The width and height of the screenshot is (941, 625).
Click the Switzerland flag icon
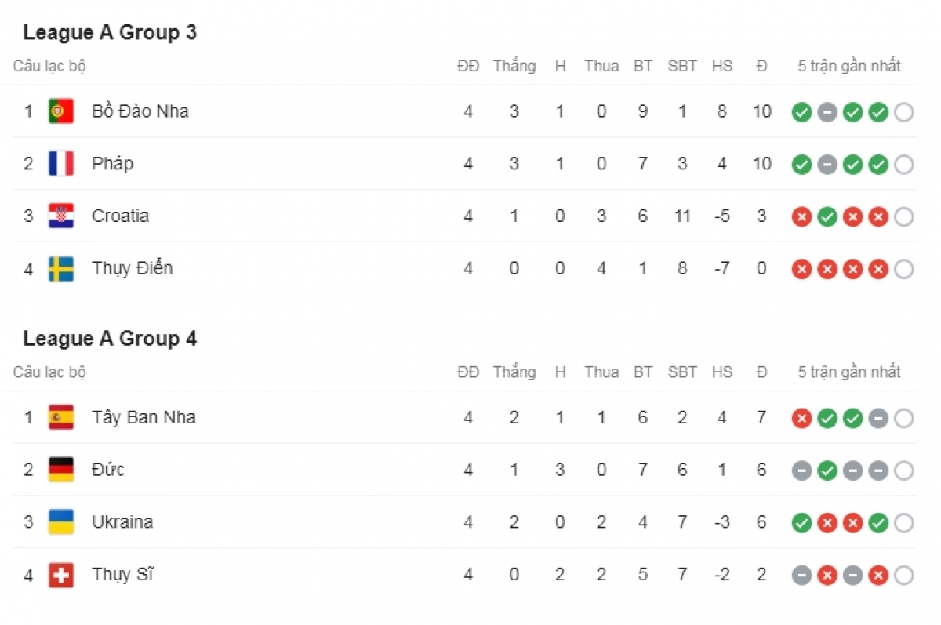point(61,575)
